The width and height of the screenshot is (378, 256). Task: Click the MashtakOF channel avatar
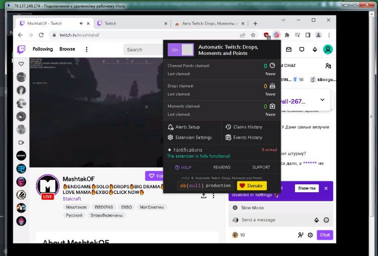pos(48,186)
